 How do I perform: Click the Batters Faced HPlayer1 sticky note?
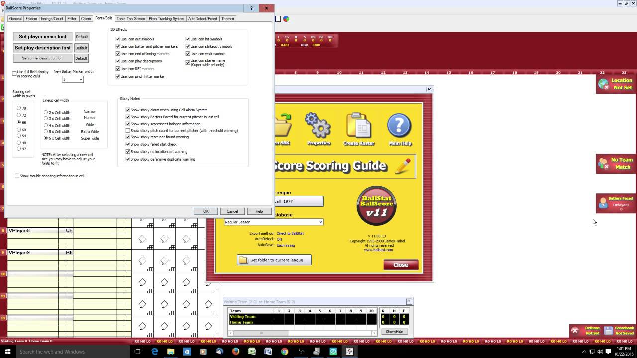(x=616, y=203)
